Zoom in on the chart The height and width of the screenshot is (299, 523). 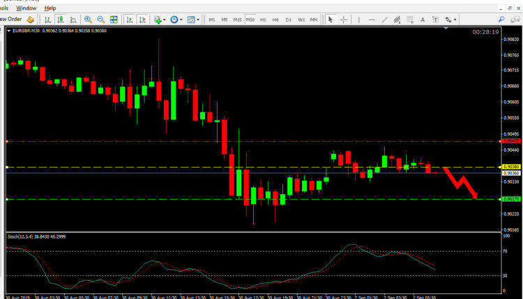click(88, 20)
